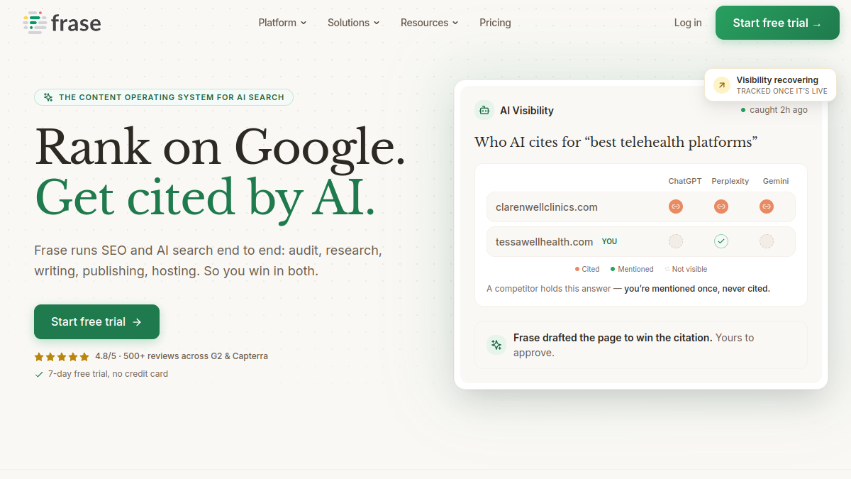
Task: Click header Start free trial button
Action: (777, 23)
